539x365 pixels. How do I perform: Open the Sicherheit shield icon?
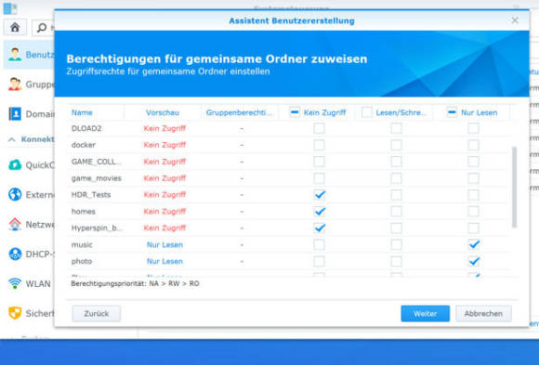click(15, 313)
